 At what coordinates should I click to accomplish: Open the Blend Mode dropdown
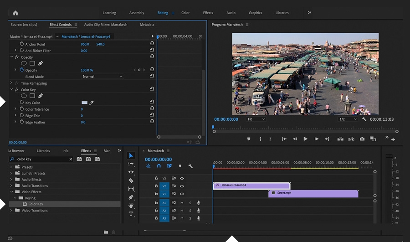pyautogui.click(x=102, y=77)
